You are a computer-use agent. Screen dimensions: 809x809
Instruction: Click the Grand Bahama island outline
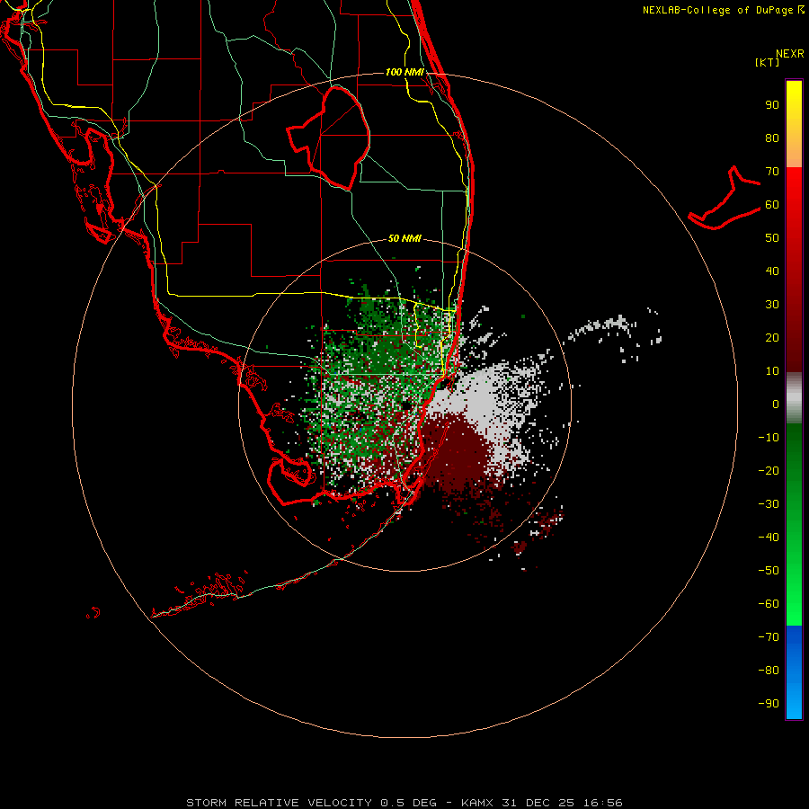[x=725, y=199]
